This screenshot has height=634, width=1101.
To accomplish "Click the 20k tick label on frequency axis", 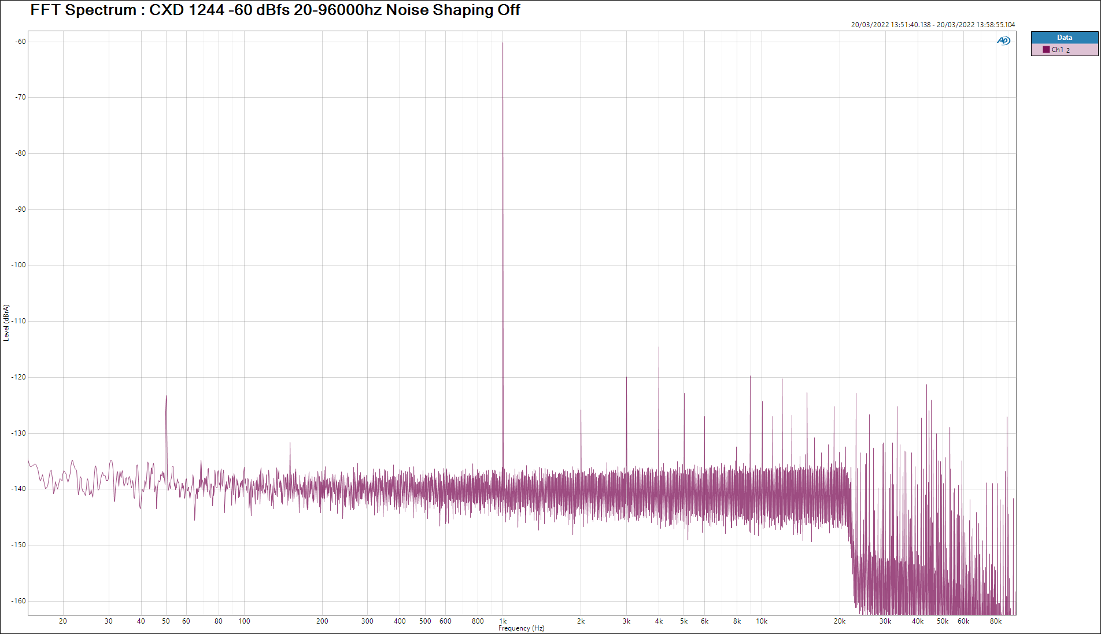I will coord(839,621).
